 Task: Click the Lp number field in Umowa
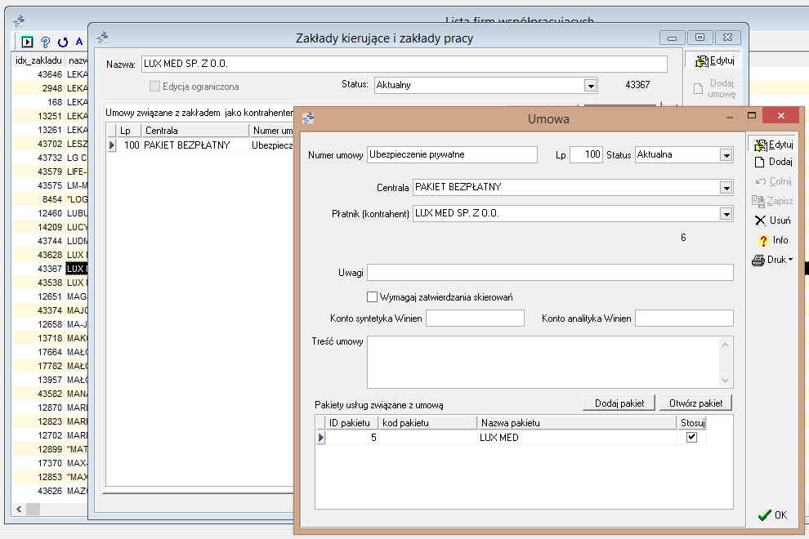point(586,154)
